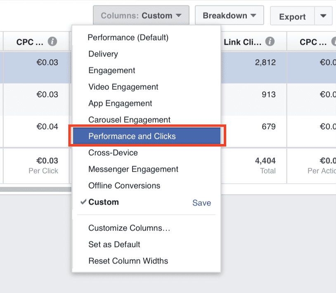Click total link clicks 4,404

pyautogui.click(x=265, y=160)
